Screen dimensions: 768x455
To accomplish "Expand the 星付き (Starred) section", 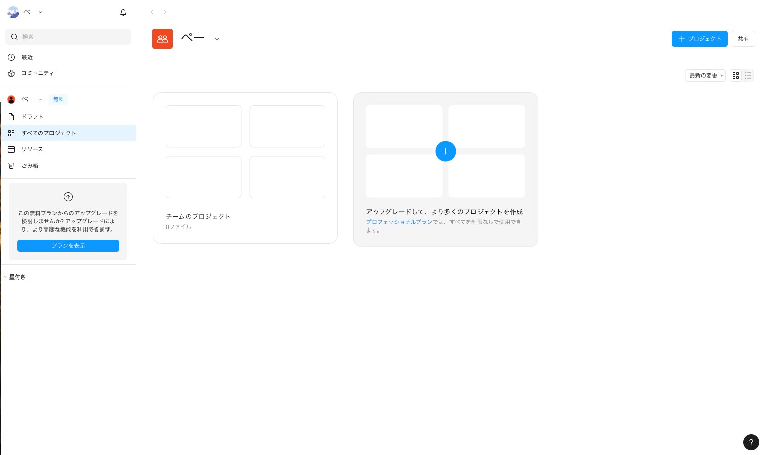I will (x=17, y=276).
